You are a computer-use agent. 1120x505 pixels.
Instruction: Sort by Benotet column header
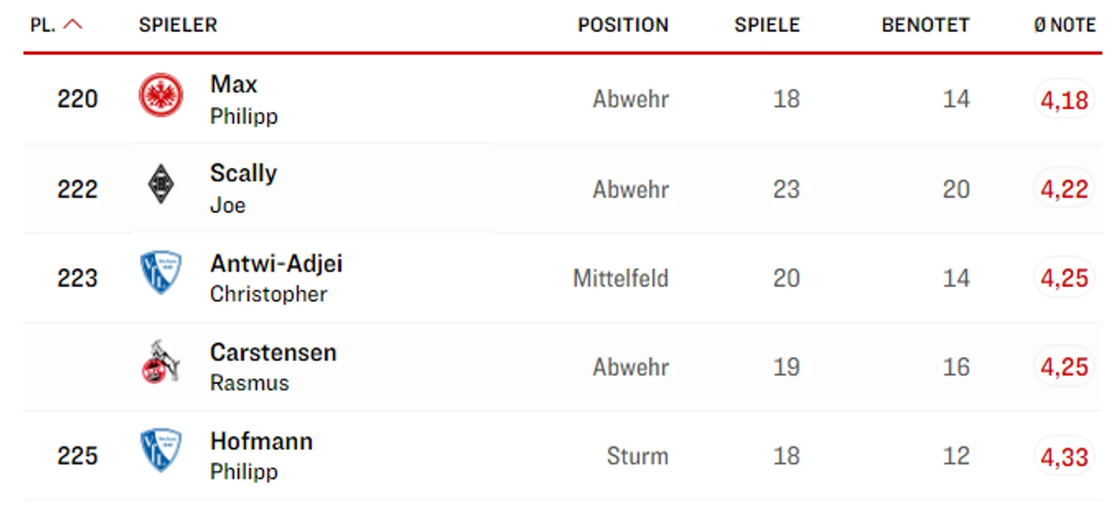coord(925,25)
